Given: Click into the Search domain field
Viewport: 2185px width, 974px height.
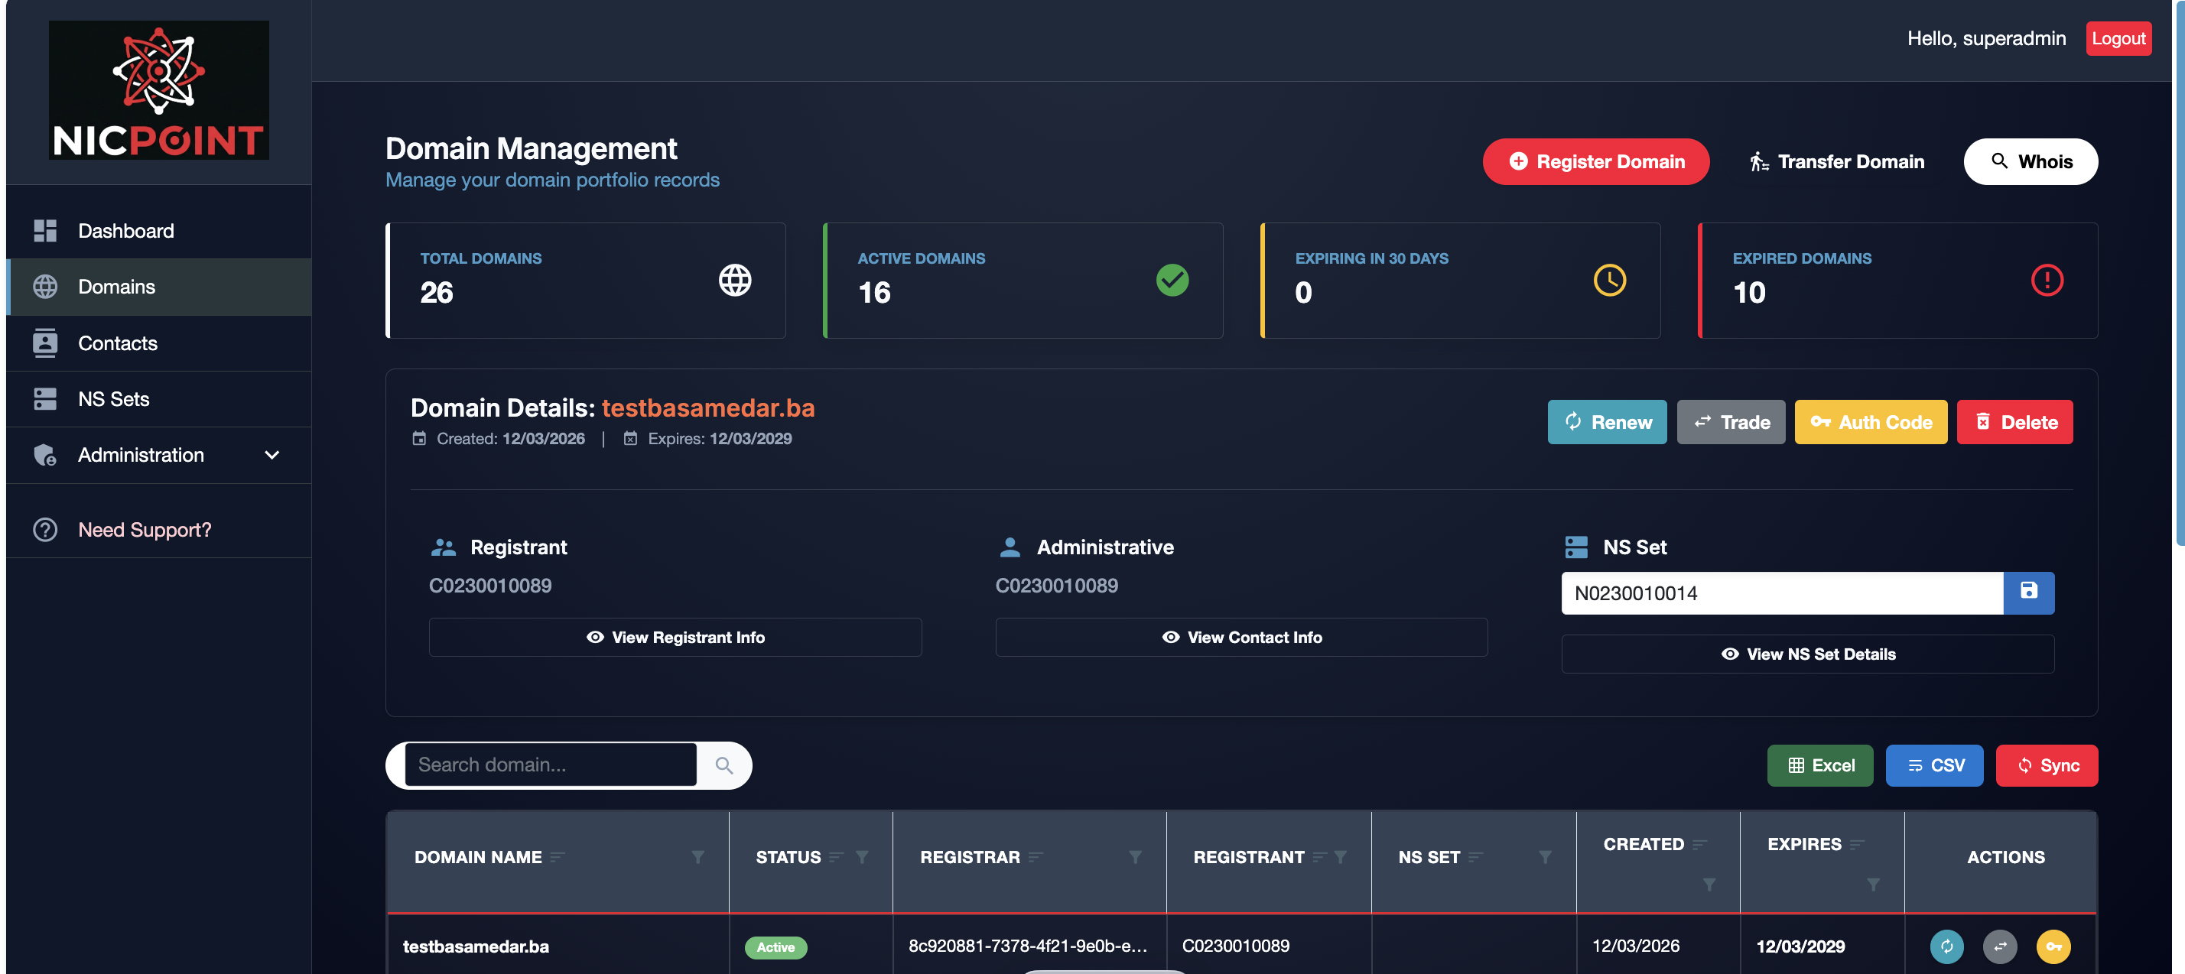Looking at the screenshot, I should 550,765.
